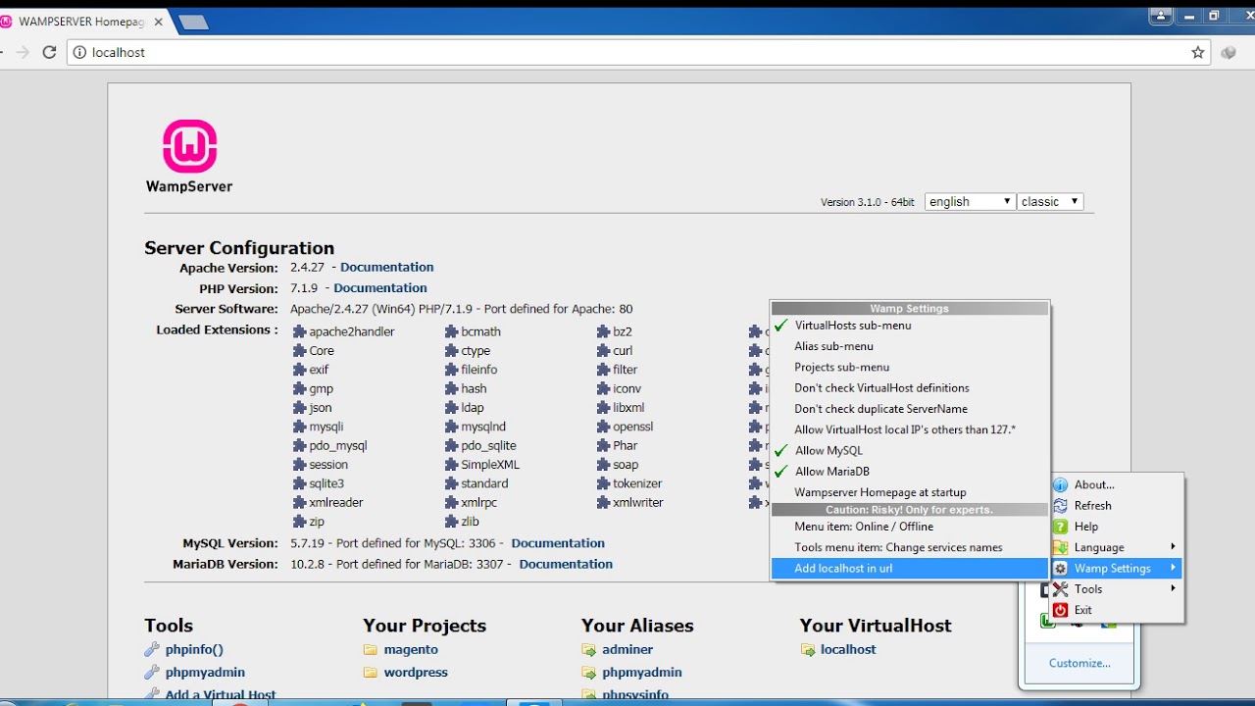View site information icon beside localhost URL
The height and width of the screenshot is (706, 1255).
(x=78, y=52)
